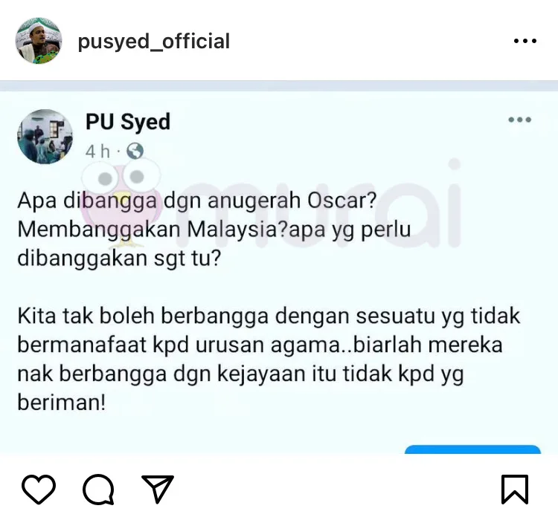
Task: Click the word 'beriman!' in the post
Action: point(62,403)
